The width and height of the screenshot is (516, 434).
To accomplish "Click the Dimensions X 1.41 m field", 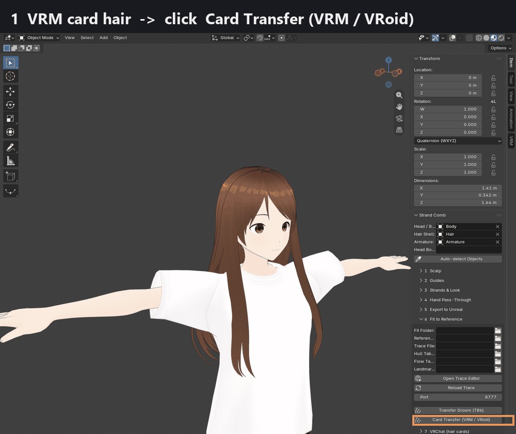I will (458, 188).
